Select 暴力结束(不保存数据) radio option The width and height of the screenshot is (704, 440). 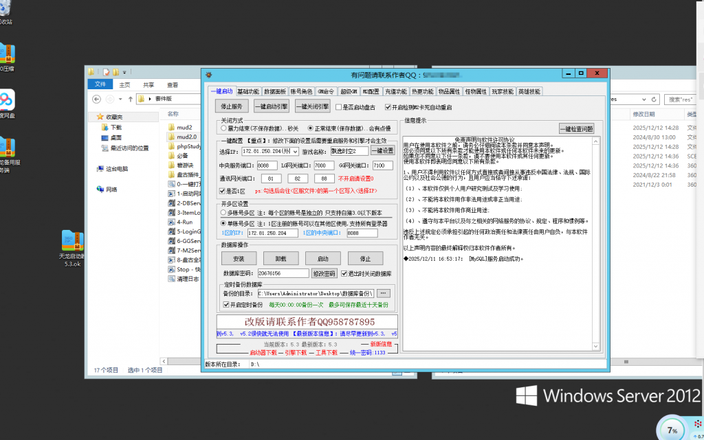click(x=223, y=128)
